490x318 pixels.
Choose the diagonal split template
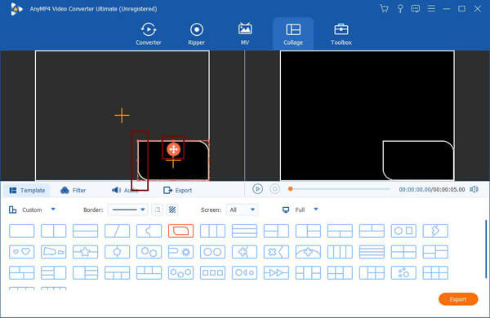point(117,231)
